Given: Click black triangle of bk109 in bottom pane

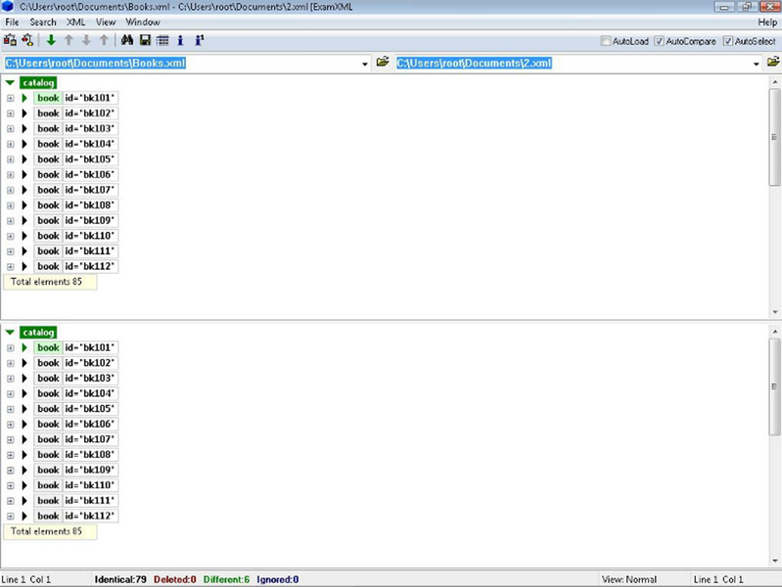Looking at the screenshot, I should [x=23, y=471].
